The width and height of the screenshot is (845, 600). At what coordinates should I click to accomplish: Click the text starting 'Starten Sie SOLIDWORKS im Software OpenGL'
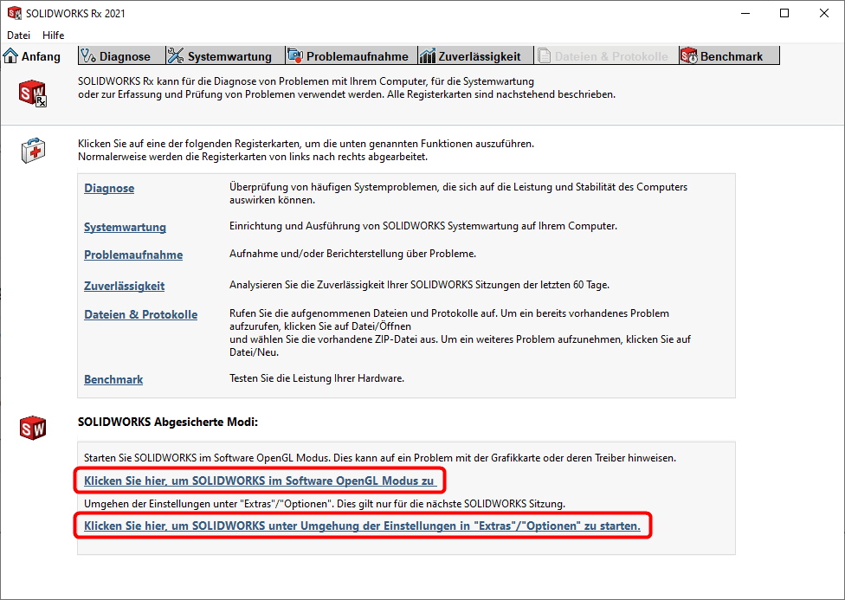coord(380,458)
